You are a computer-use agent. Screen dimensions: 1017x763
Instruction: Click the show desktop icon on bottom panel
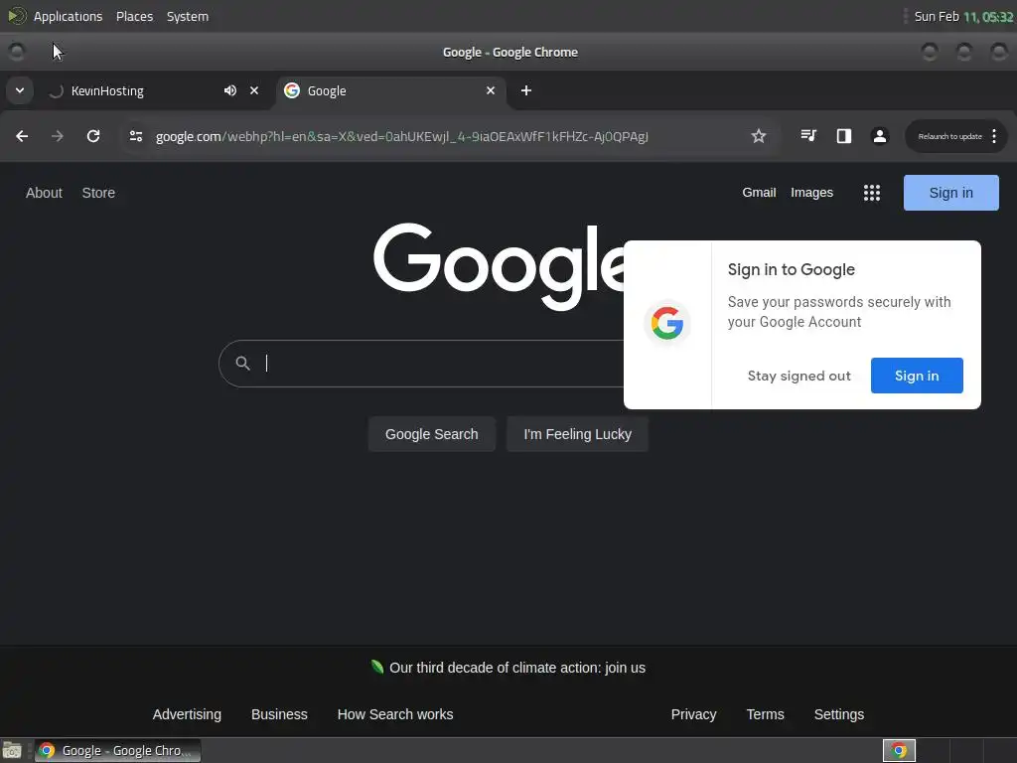(x=12, y=751)
